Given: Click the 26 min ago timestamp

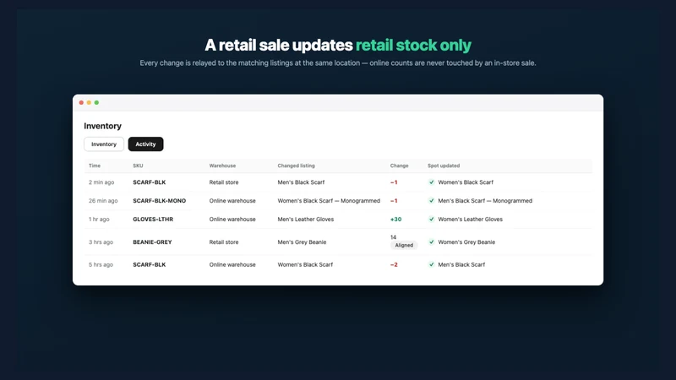Looking at the screenshot, I should pyautogui.click(x=103, y=201).
